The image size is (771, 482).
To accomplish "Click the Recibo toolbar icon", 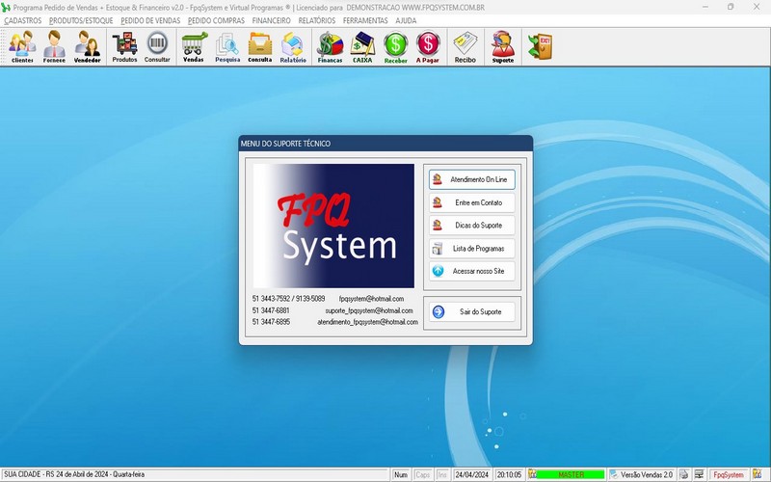I will coord(465,46).
